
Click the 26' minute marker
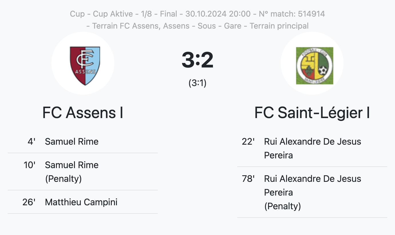(29, 202)
